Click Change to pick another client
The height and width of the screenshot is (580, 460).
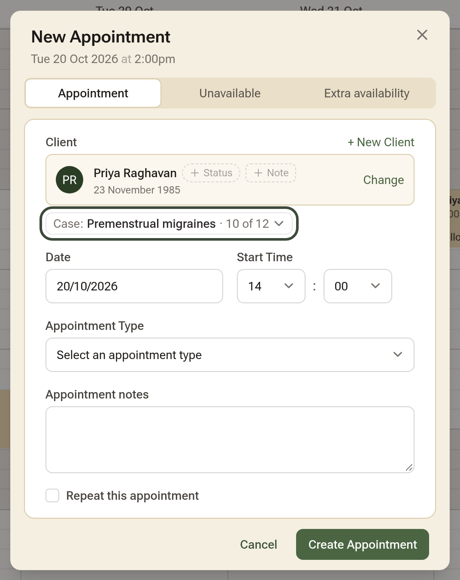click(x=384, y=180)
